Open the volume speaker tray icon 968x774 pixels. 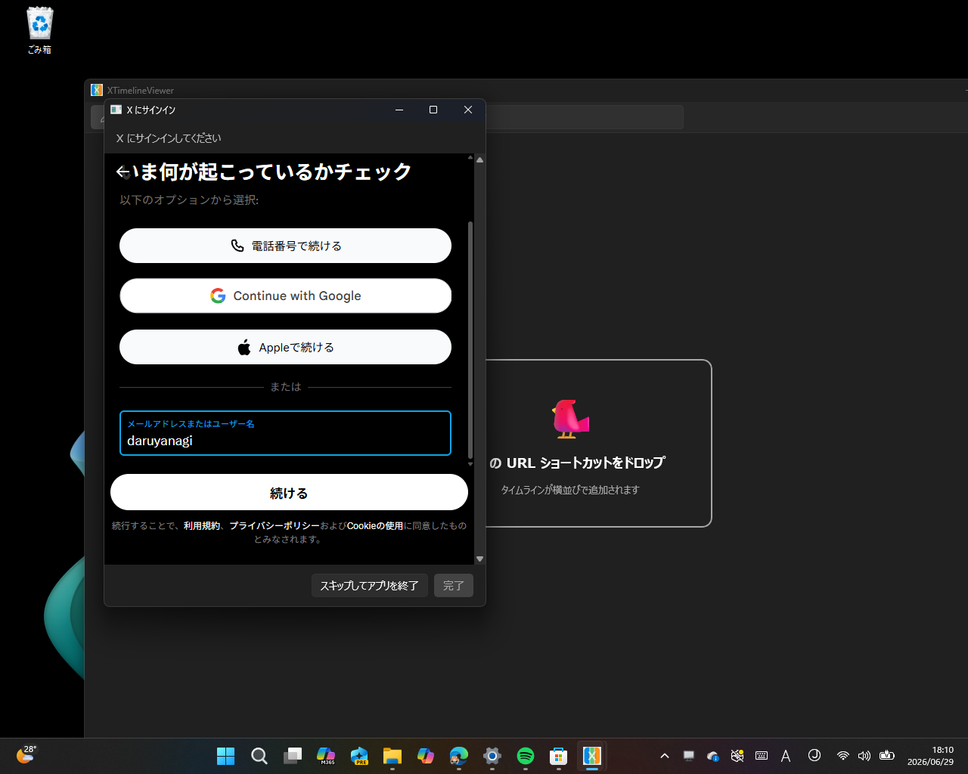coord(864,756)
